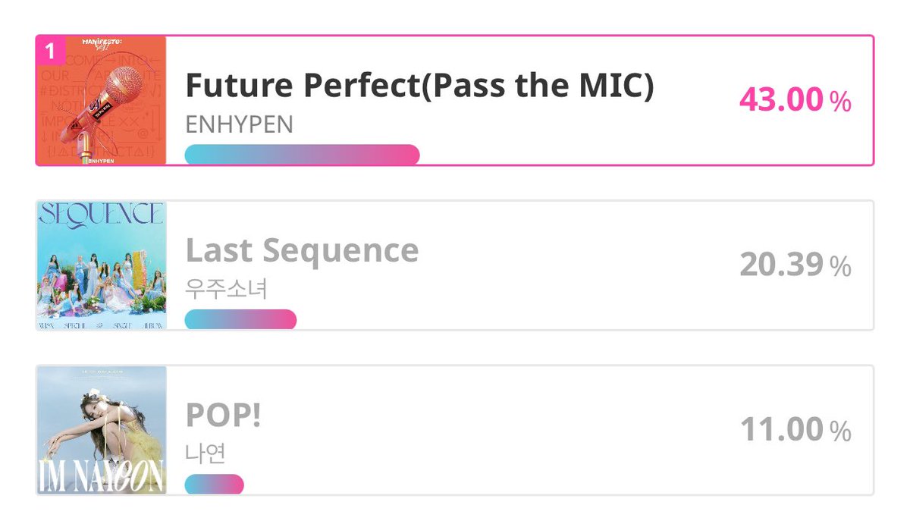Click the POP! vote progress bar
The height and width of the screenshot is (524, 910).
(214, 484)
